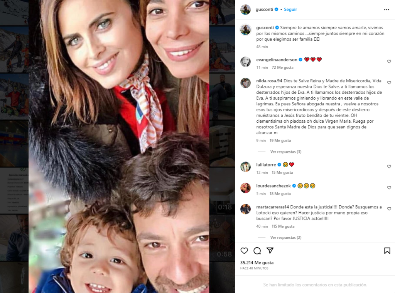395x293 pixels.
Task: Like the post with heart icon
Action: coord(244,251)
